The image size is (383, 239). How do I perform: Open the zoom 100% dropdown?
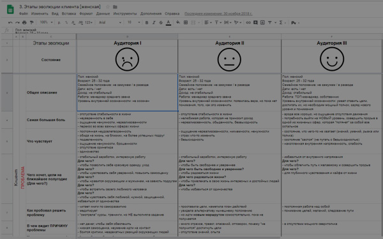(x=46, y=22)
